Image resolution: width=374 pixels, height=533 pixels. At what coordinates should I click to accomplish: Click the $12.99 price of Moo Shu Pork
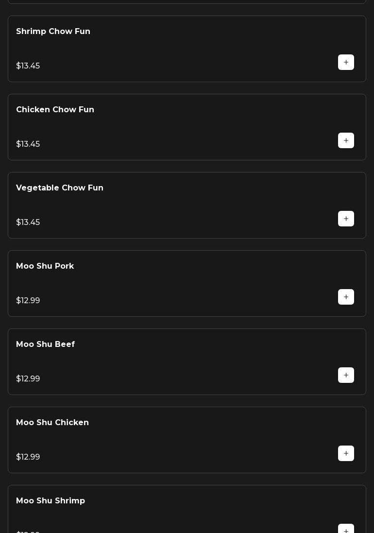pyautogui.click(x=28, y=301)
